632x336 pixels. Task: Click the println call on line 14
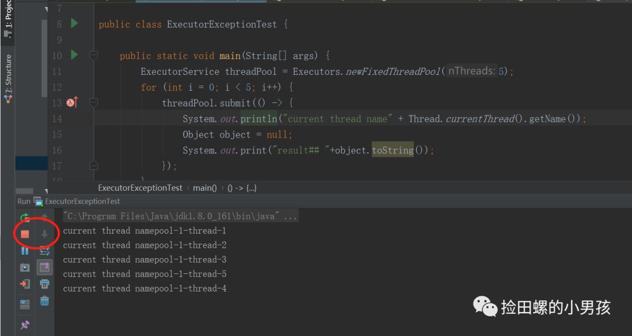(259, 119)
